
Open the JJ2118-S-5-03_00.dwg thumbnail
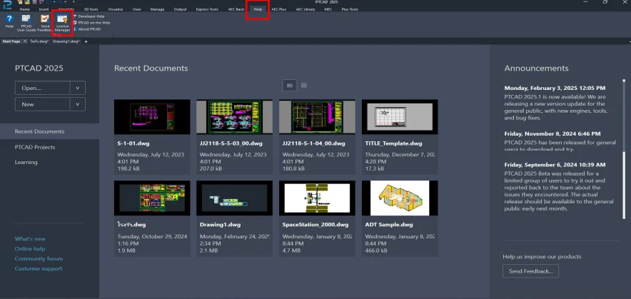tap(234, 117)
